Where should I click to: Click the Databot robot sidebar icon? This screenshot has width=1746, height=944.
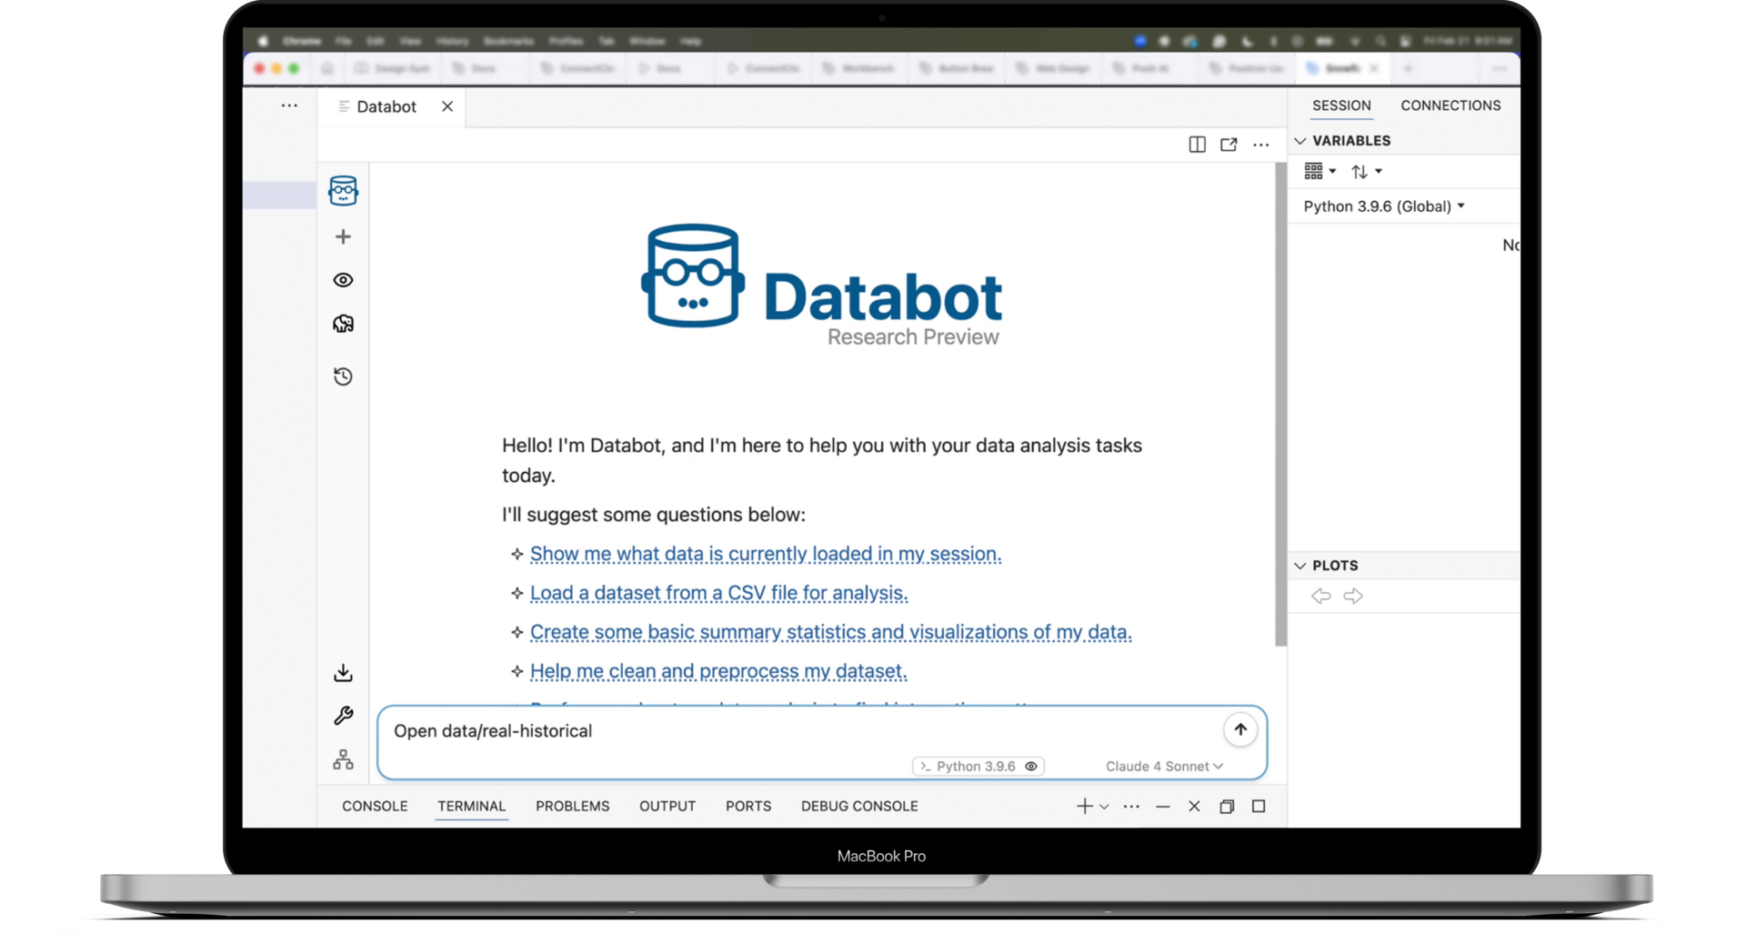pos(343,191)
